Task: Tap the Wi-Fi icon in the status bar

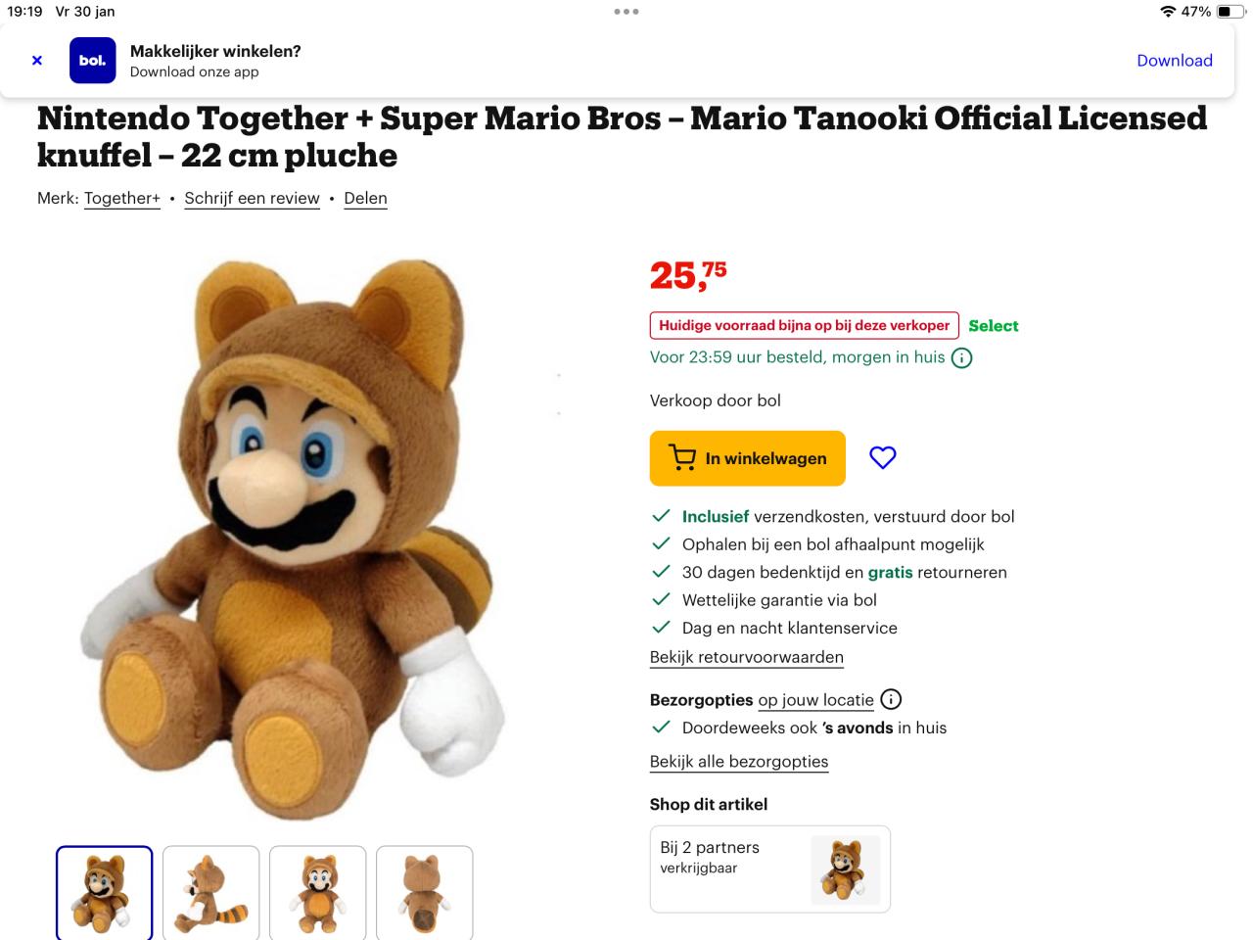Action: (x=1169, y=11)
